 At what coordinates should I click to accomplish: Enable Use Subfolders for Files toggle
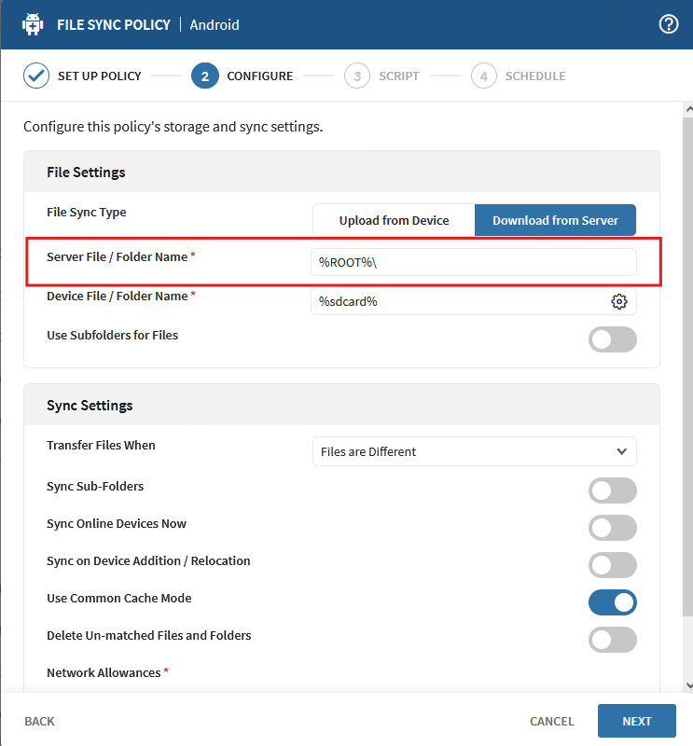(x=612, y=339)
